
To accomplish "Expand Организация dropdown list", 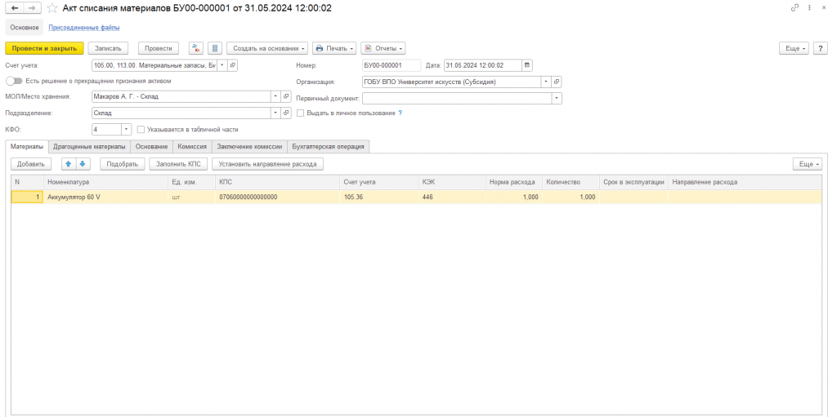I will pos(546,82).
